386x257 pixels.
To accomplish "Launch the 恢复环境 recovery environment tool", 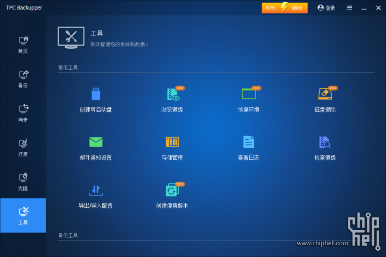I will pos(249,100).
